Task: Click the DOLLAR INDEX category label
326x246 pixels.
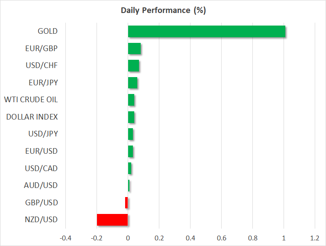Action: click(x=32, y=117)
